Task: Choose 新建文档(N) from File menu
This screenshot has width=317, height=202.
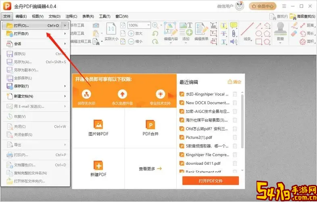Action: (x=35, y=97)
